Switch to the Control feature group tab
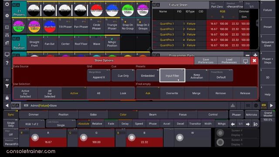Viewport: 279px width, 157px height. 213,114
